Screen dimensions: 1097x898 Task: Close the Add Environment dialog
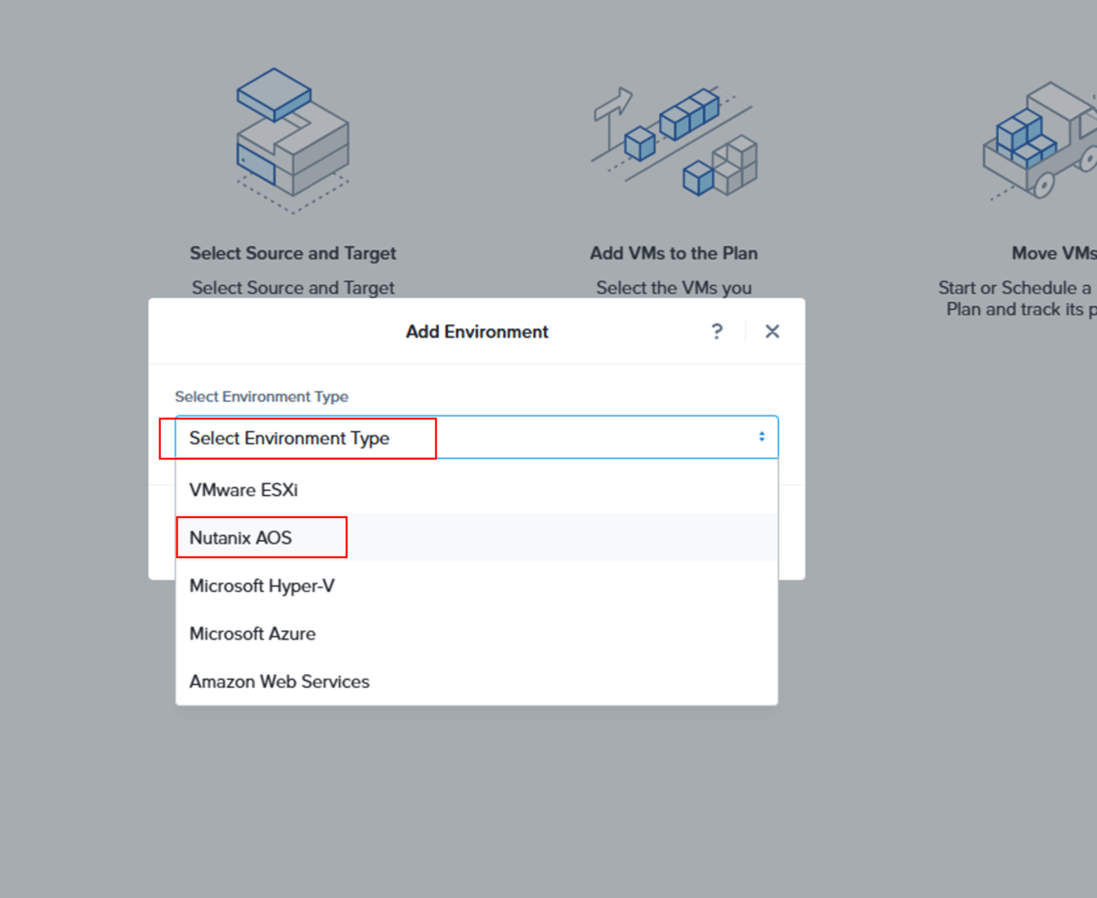click(x=772, y=332)
